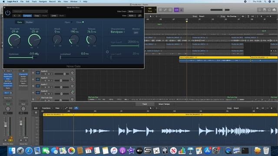Click the Audio 5 track icon
The image size is (278, 156).
38,73
